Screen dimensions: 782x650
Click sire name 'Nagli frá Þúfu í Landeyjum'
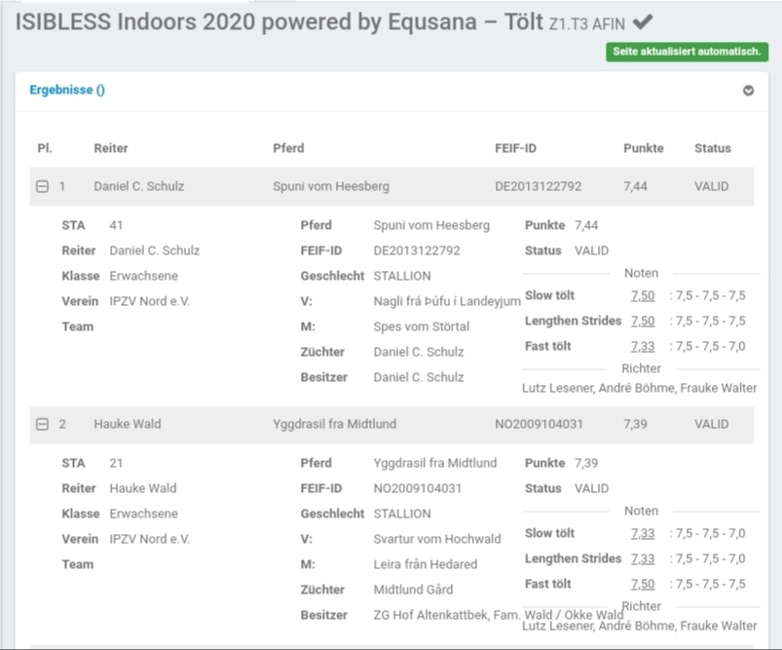point(447,301)
